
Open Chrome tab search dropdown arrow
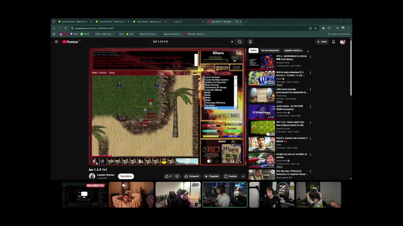point(54,22)
